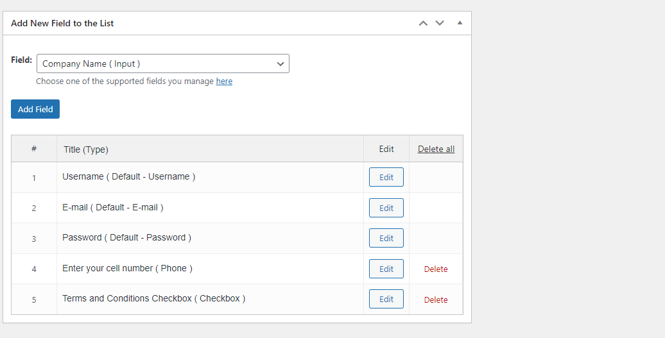This screenshot has height=338, width=665.
Task: Delete the Terms and Conditions Checkbox field
Action: pyautogui.click(x=436, y=300)
